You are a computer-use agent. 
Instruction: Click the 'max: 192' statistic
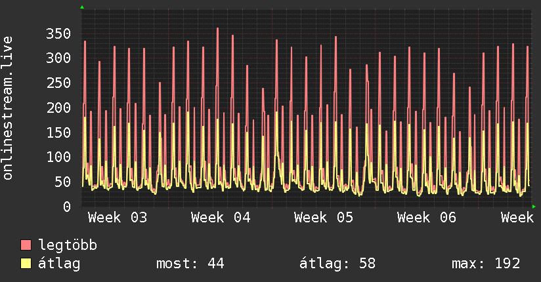pyautogui.click(x=486, y=264)
